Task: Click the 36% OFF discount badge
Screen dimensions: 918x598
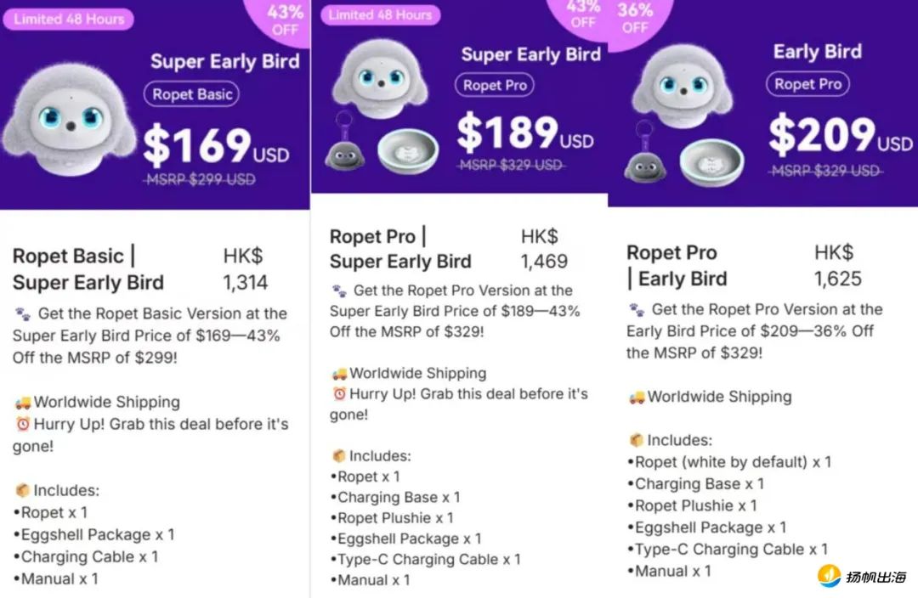Action: [x=635, y=18]
